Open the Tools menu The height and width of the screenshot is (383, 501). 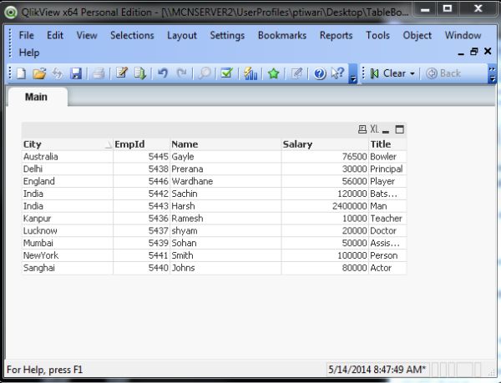tap(377, 35)
